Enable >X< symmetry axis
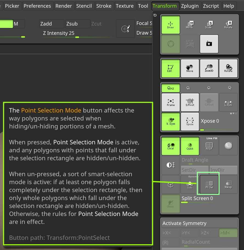 click(x=170, y=233)
